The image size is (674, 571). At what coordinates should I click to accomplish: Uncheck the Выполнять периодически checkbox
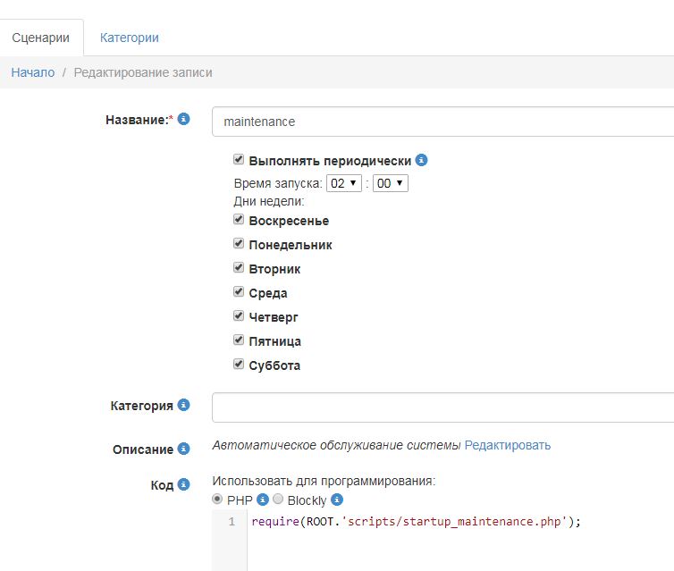239,160
